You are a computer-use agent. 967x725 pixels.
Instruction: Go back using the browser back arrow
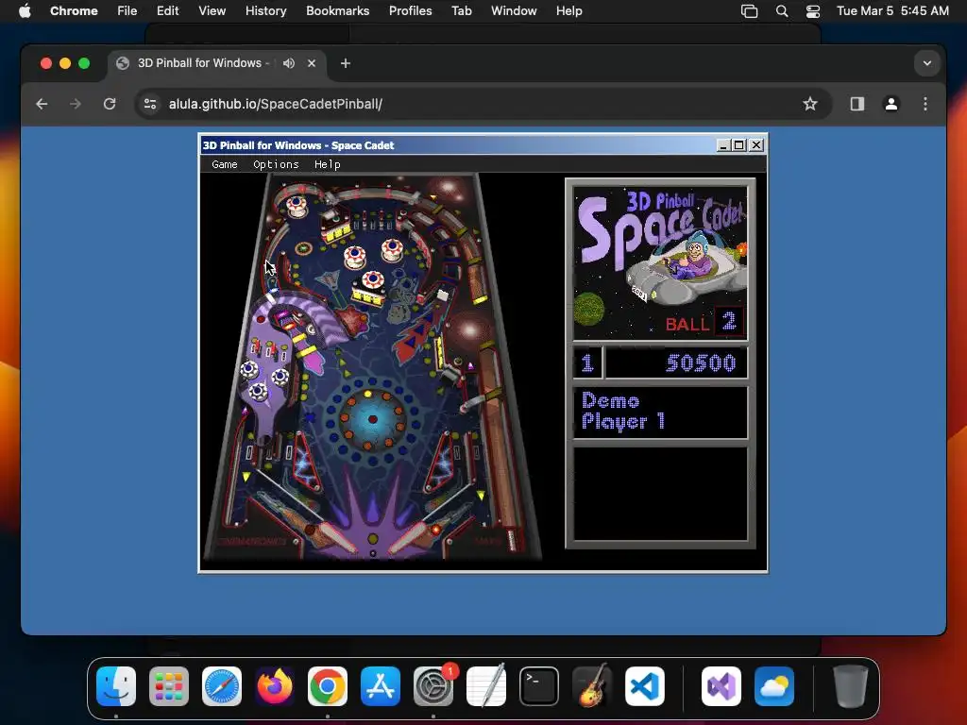point(42,104)
